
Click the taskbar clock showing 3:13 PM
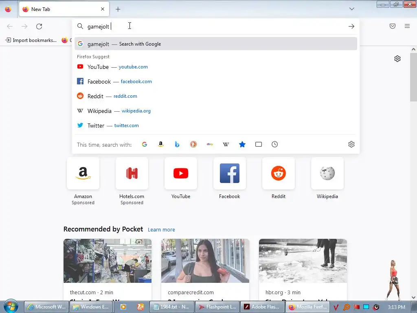[x=396, y=307]
